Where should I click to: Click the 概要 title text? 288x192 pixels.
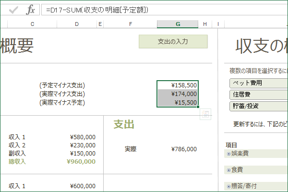17,46
